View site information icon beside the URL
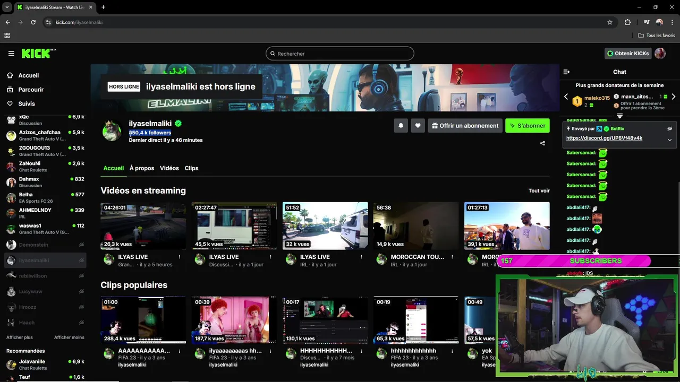Image resolution: width=680 pixels, height=382 pixels. point(48,22)
